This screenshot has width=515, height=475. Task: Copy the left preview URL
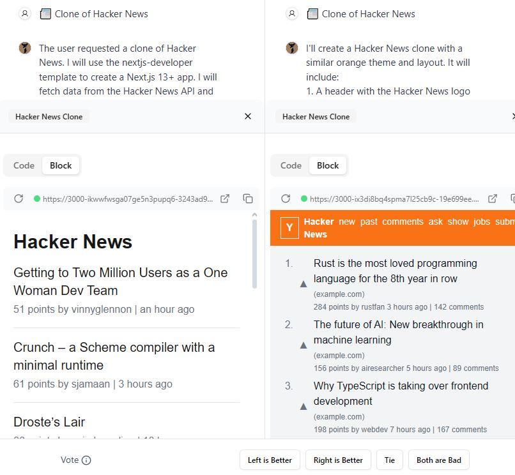248,199
